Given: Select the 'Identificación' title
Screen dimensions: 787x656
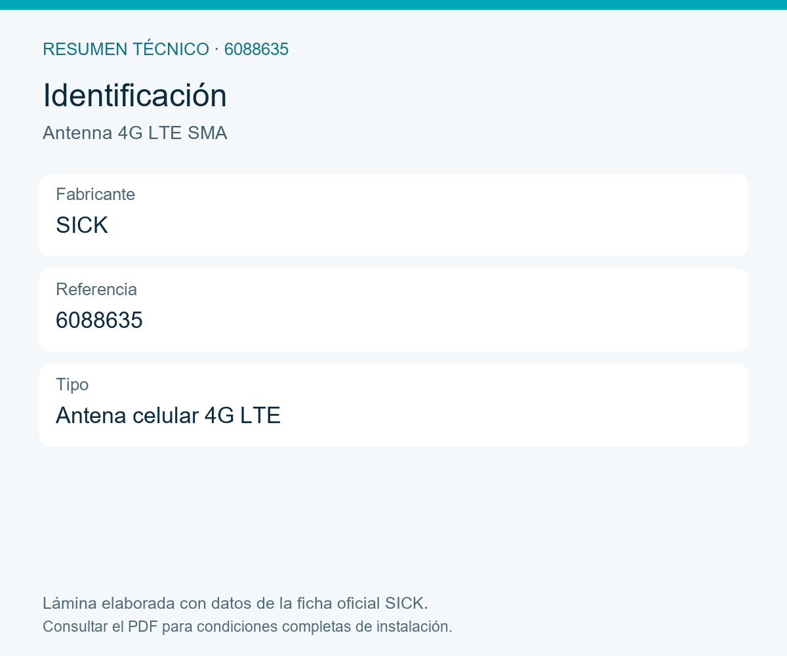Looking at the screenshot, I should pyautogui.click(x=134, y=96).
